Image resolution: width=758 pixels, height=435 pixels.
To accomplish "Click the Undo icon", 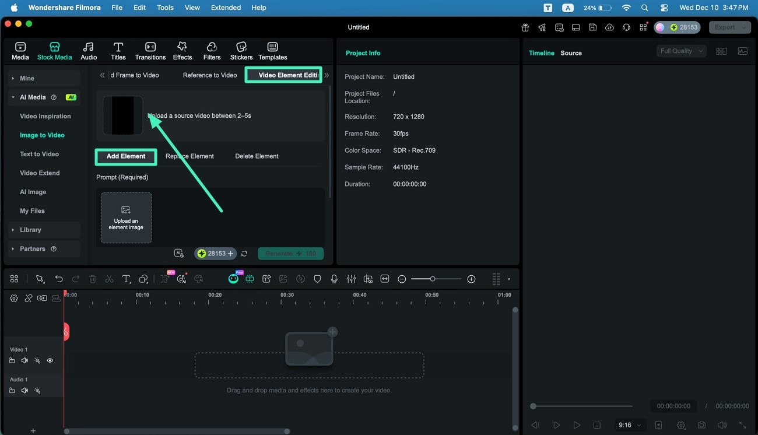I will point(59,279).
